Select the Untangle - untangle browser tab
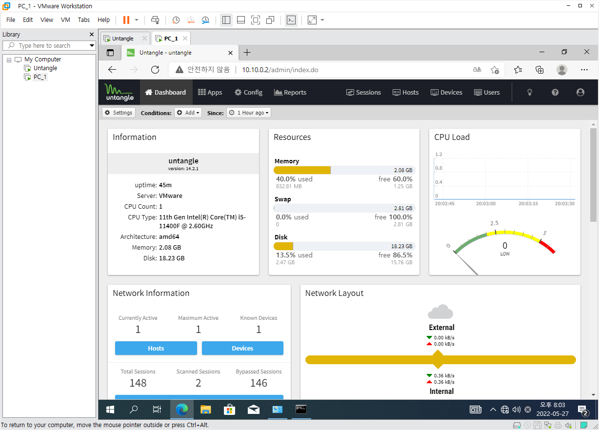599x430 pixels. [x=180, y=53]
